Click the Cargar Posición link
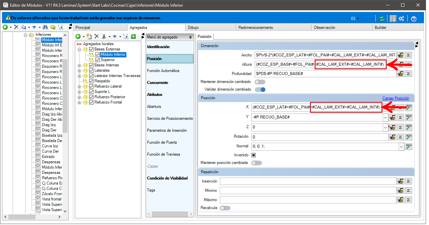This screenshot has height=225, width=429. (x=396, y=98)
